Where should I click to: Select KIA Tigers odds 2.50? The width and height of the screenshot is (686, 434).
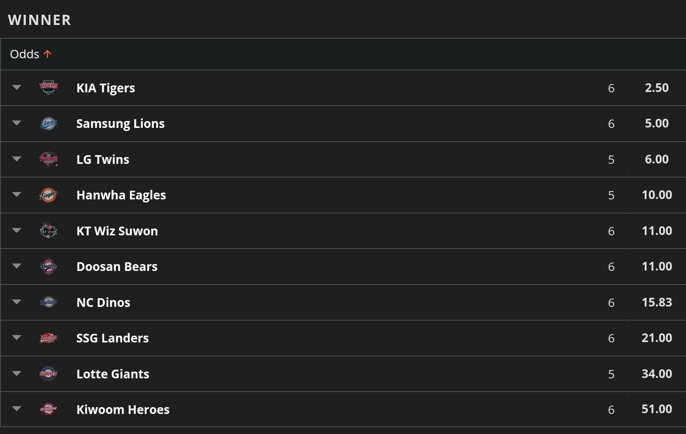[x=656, y=88]
